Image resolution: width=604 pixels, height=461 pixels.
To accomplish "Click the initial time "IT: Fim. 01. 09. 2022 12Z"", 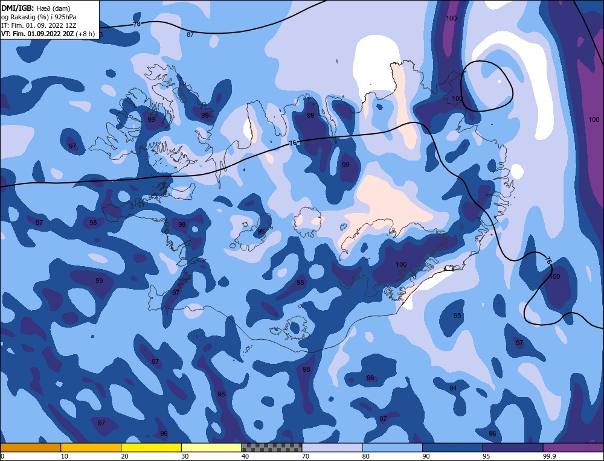I will point(39,25).
